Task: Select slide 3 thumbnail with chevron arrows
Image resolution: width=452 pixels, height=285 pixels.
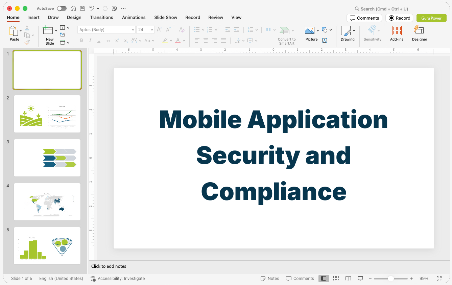Action: pos(47,158)
